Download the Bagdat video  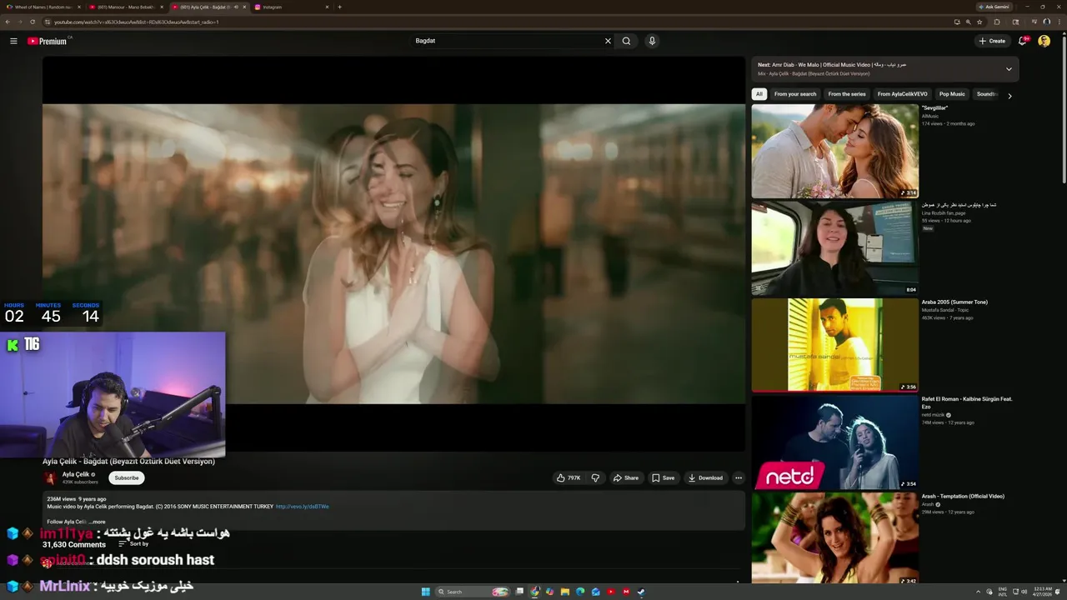click(x=705, y=477)
